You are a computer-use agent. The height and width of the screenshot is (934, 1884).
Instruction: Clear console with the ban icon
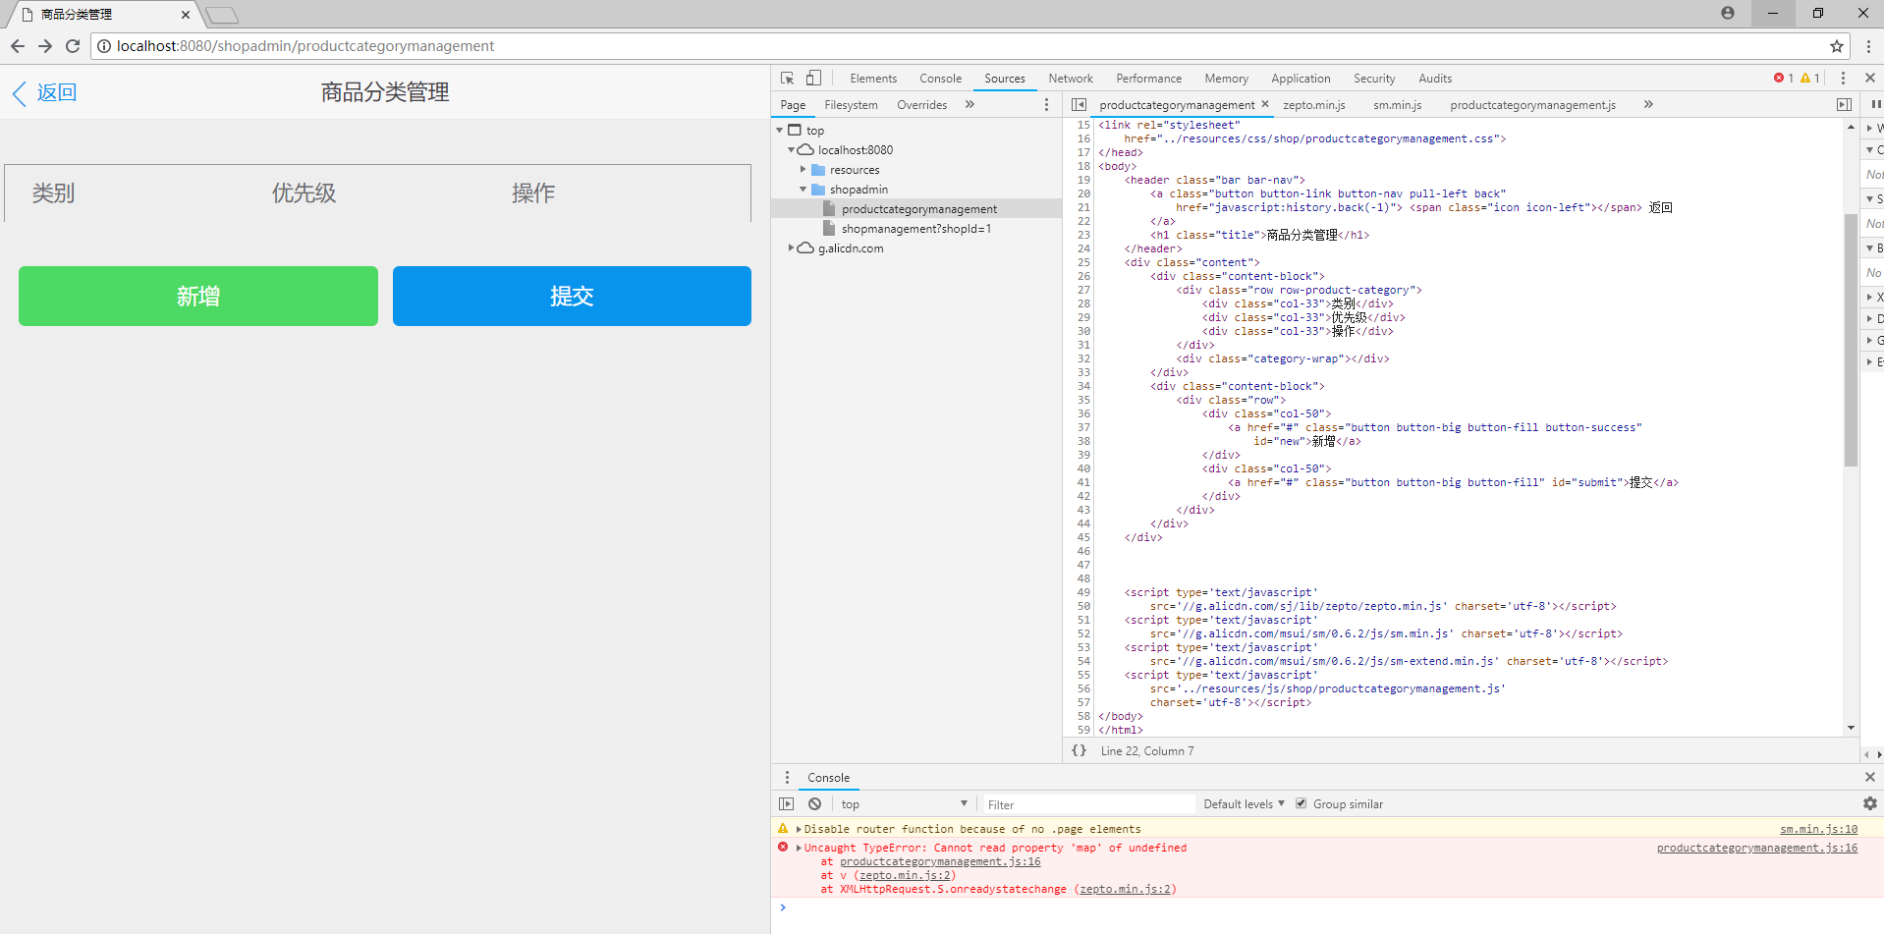pos(814,804)
